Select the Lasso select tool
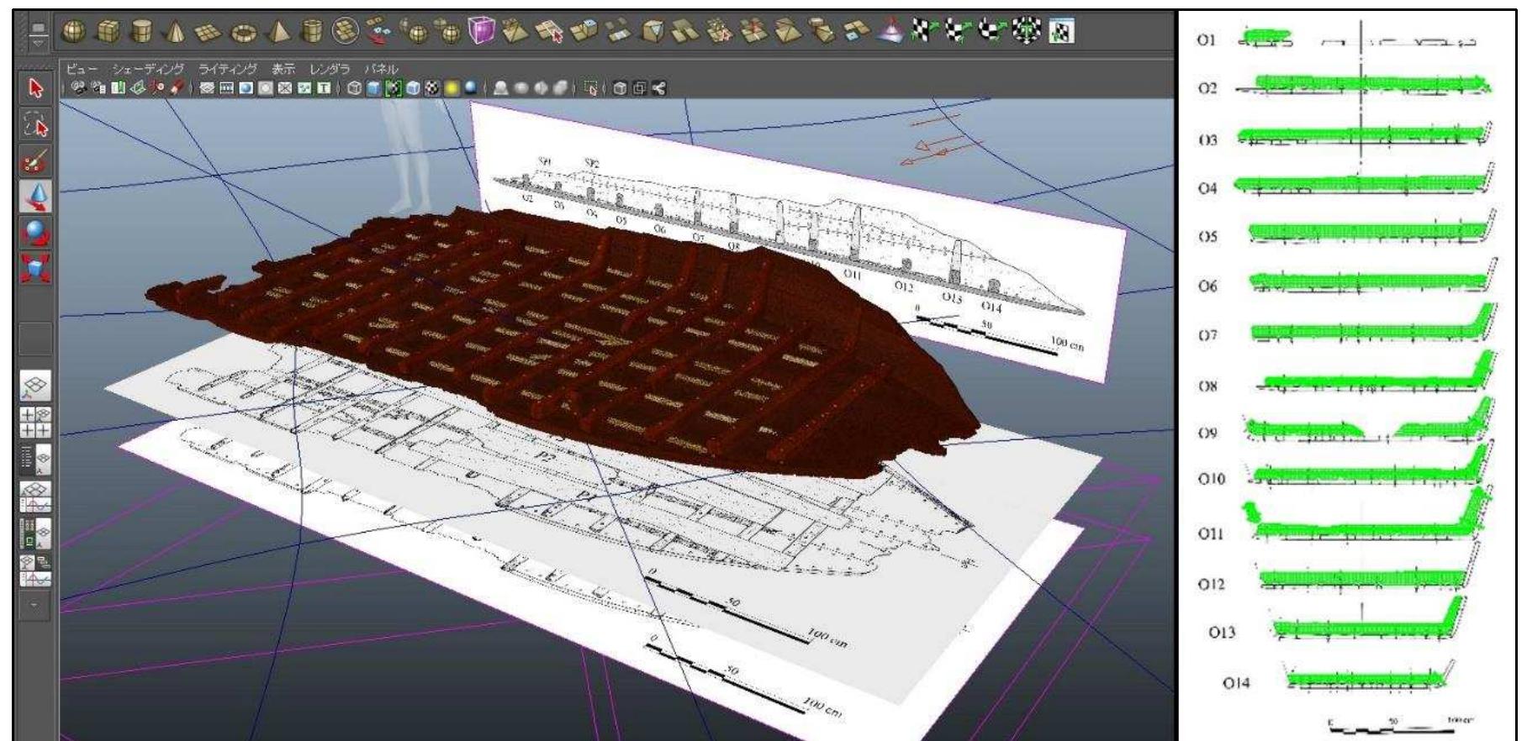Image resolution: width=1527 pixels, height=741 pixels. tap(34, 125)
